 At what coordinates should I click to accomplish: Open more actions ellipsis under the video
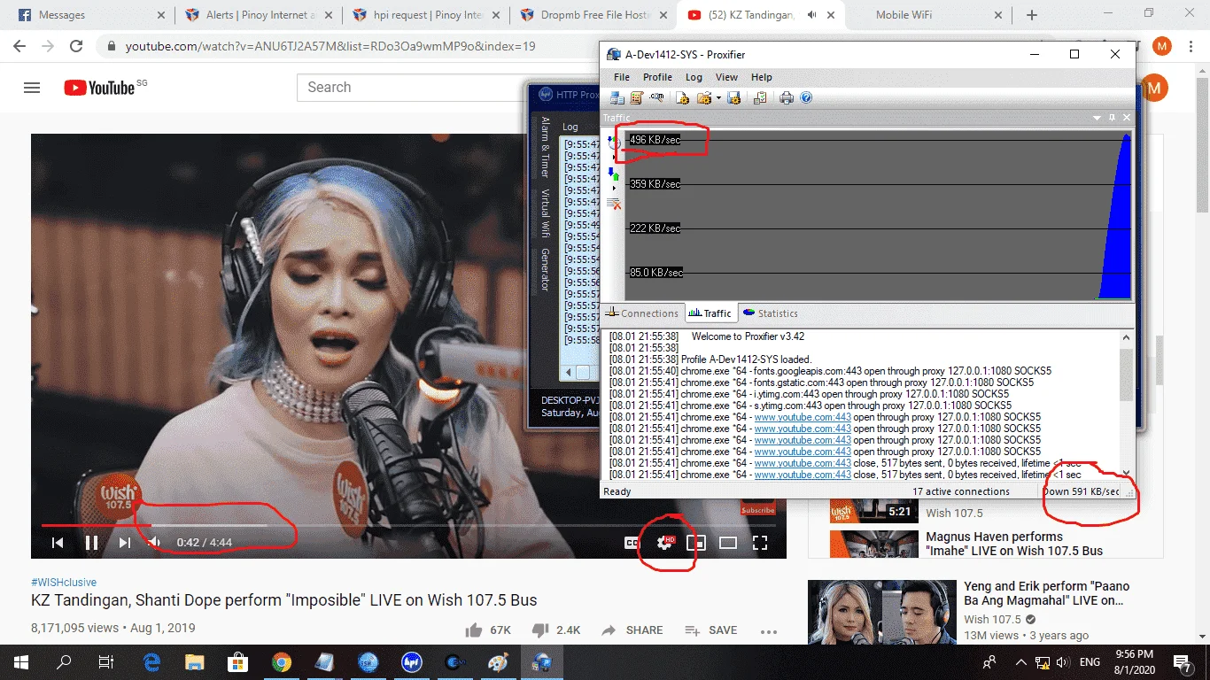pyautogui.click(x=768, y=631)
